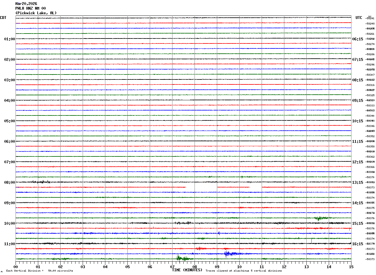Click the Traces clipped footer note
This screenshot has width=376, height=275.
point(244,271)
